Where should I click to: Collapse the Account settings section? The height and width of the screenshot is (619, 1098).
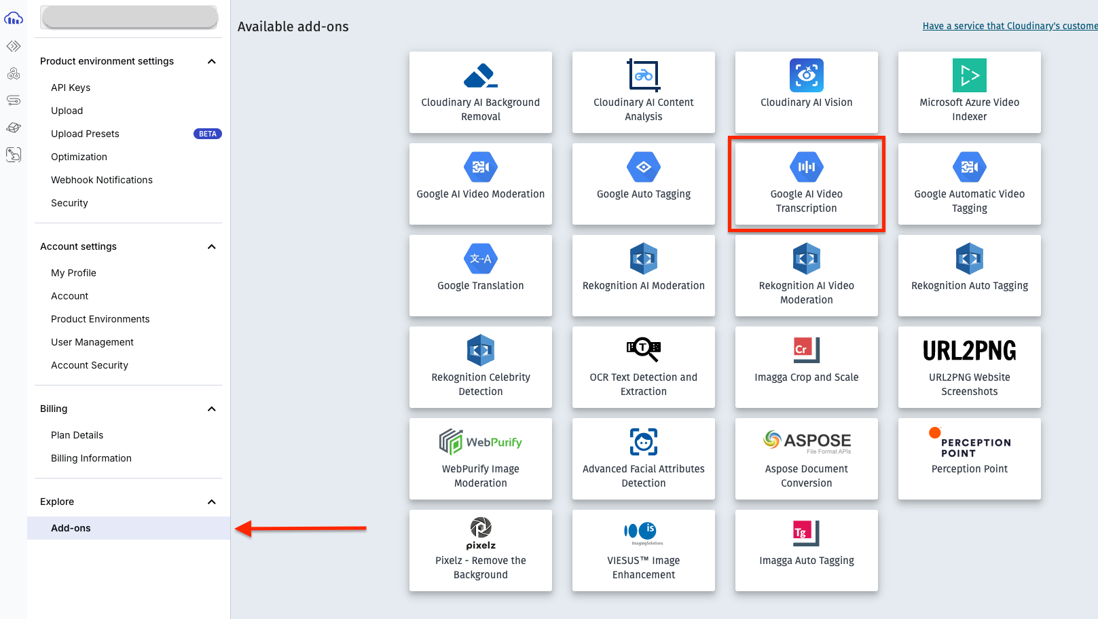pyautogui.click(x=211, y=246)
